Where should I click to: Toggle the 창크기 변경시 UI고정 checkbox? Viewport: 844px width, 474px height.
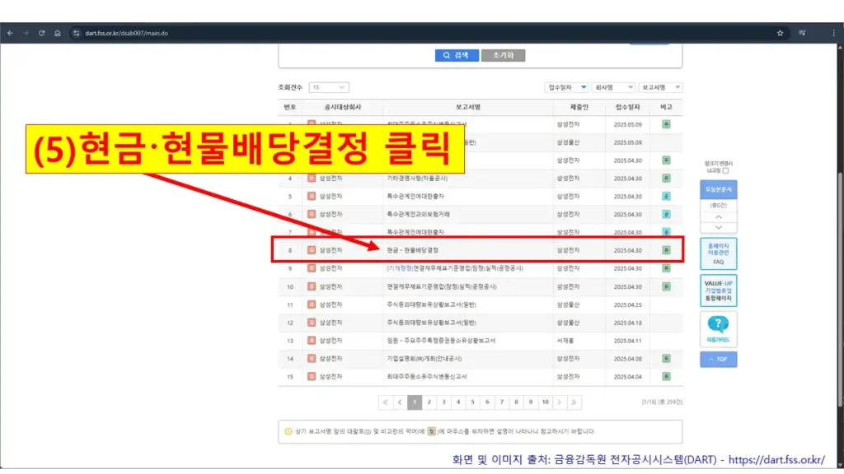(725, 170)
